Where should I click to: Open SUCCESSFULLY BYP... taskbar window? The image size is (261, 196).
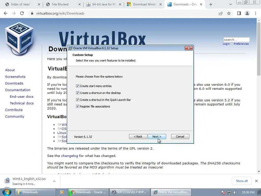coord(130,192)
